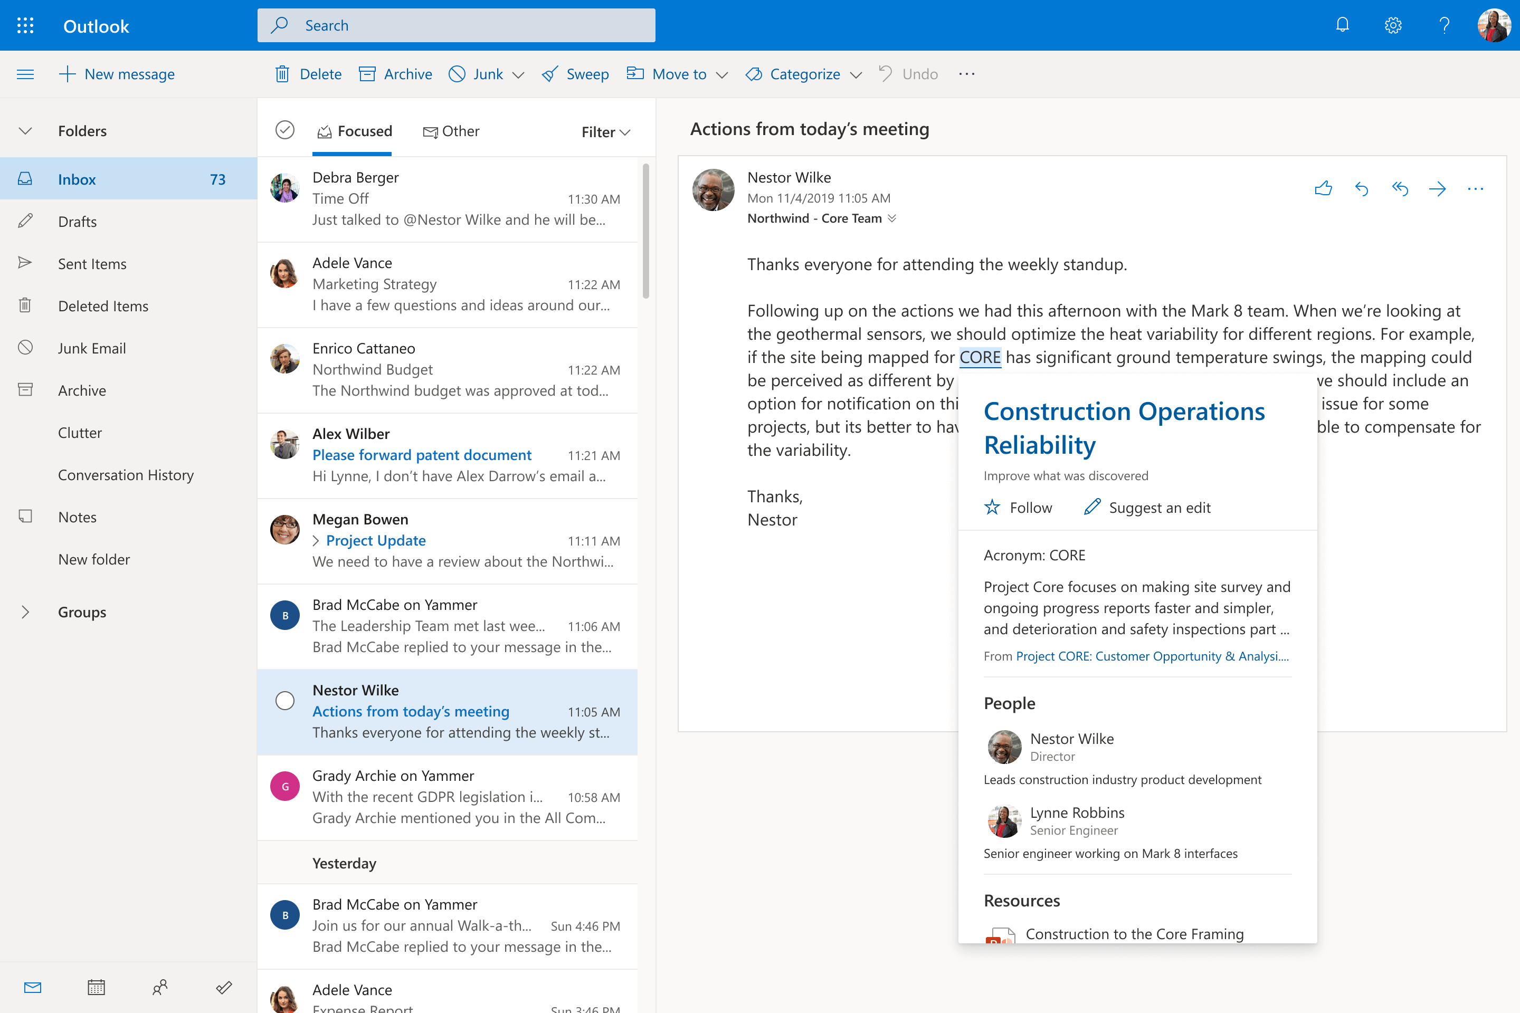Click the Reply all arrow icon
The width and height of the screenshot is (1520, 1013).
1399,189
